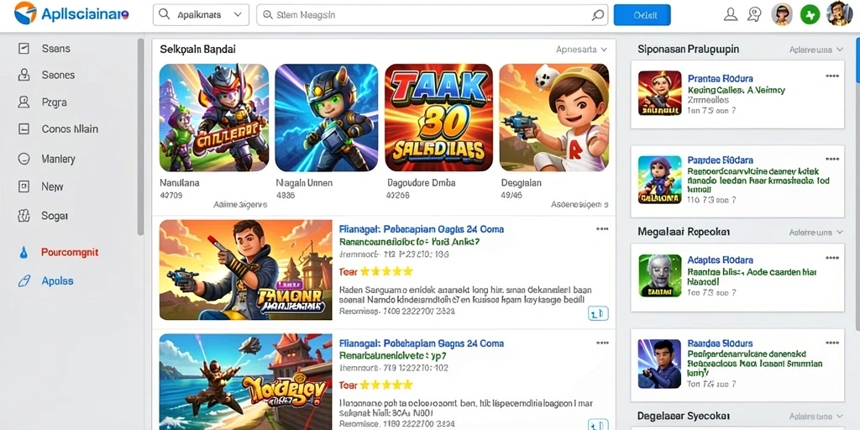Open the TAAK 30 game thumbnail

click(x=438, y=118)
